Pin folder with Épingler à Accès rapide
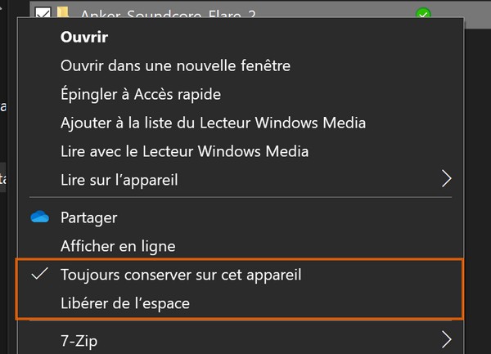Image resolution: width=491 pixels, height=354 pixels. [x=141, y=95]
